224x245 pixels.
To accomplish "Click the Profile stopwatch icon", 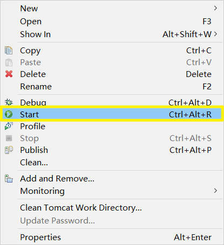I will coord(9,126).
